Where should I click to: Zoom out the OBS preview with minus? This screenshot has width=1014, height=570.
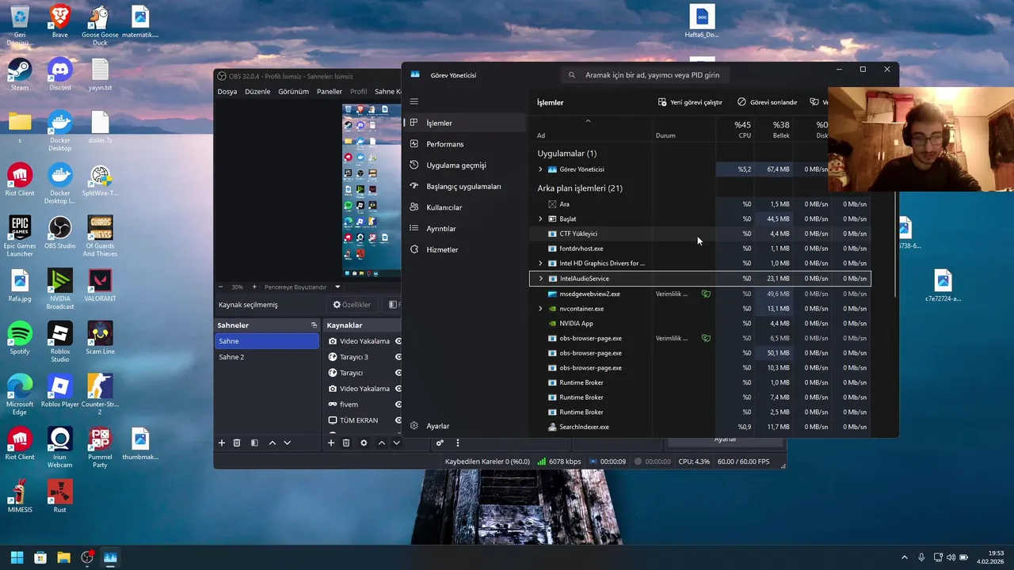coord(222,287)
